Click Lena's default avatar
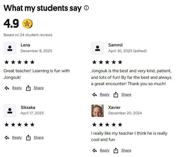The image size is (178, 157). [10, 48]
